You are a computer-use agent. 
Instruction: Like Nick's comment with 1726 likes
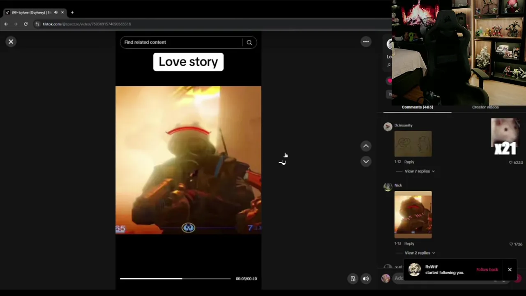point(511,244)
